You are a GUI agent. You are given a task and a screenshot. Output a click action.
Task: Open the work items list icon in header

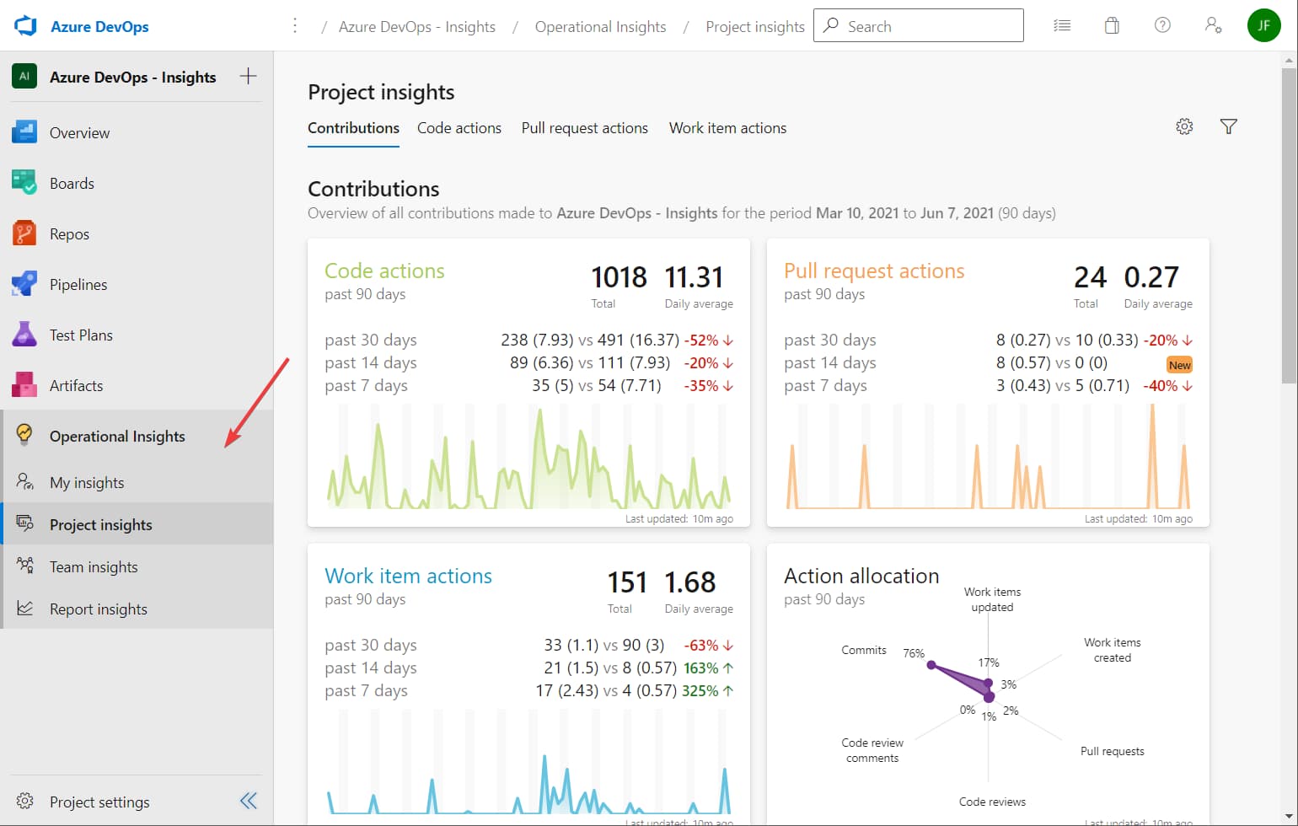[x=1062, y=26]
